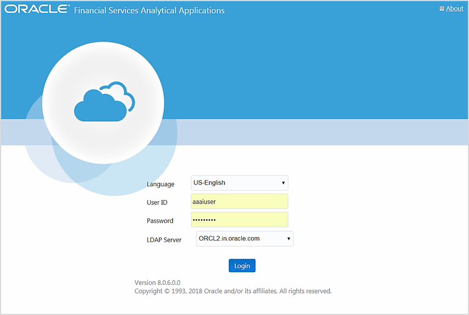Viewport: 469px width, 315px height.
Task: Click the Oracle copyright notice text
Action: click(x=233, y=291)
